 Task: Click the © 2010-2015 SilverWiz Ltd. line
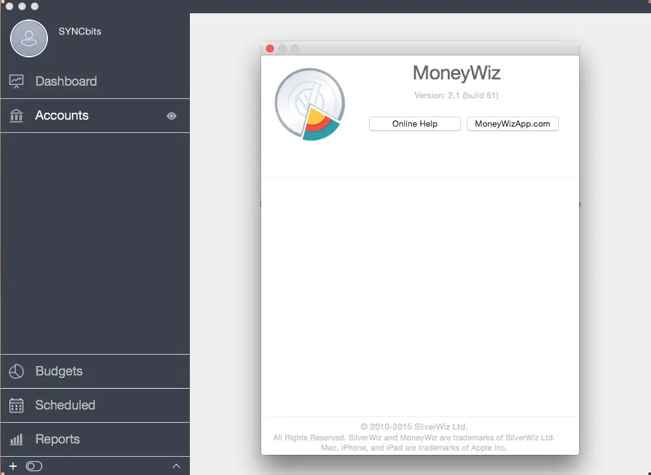[x=414, y=426]
